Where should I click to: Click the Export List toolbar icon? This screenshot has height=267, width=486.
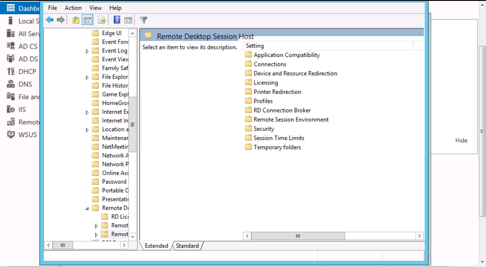(x=102, y=20)
